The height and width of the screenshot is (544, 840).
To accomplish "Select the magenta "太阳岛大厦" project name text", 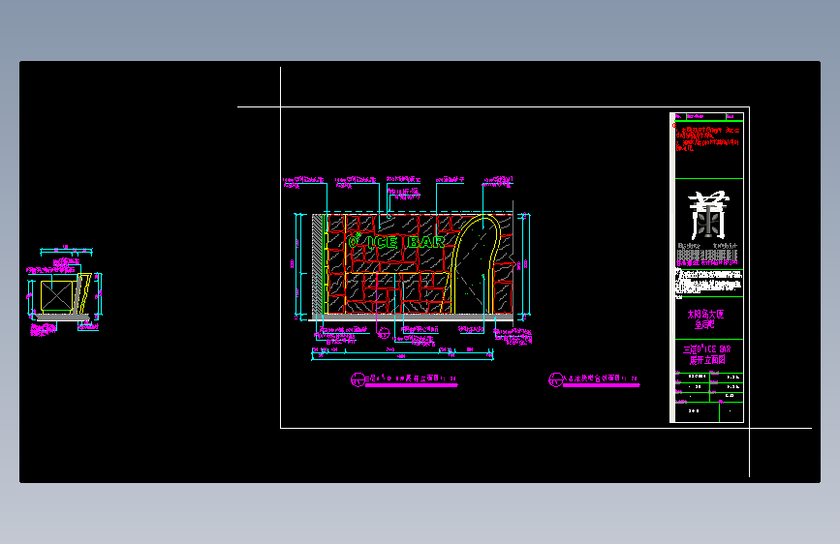I will click(x=705, y=315).
